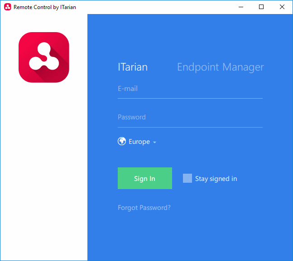Focus the E-mail input field

190,89
